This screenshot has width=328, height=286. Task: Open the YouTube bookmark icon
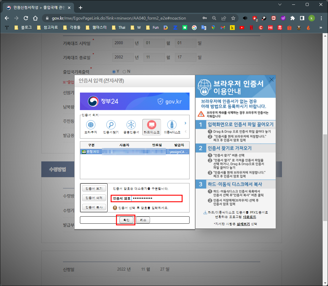242,28
